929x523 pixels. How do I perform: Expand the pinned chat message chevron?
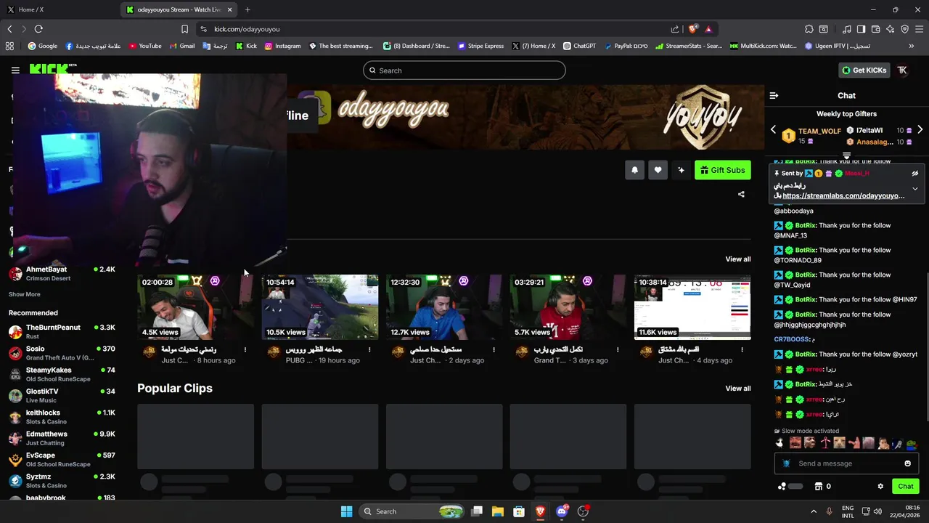914,189
